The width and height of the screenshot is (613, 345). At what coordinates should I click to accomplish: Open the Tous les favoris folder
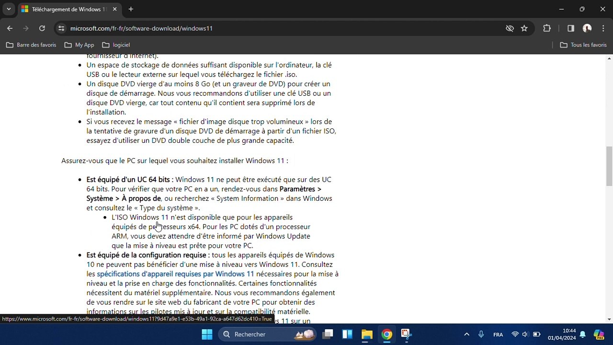tap(583, 45)
